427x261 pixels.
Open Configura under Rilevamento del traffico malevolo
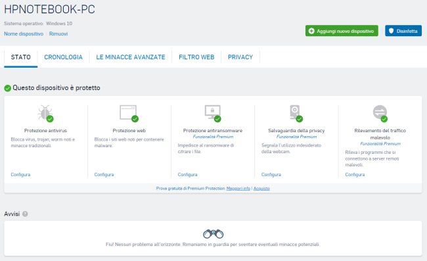(x=355, y=174)
